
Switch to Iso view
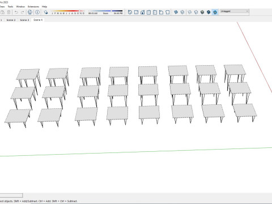pyautogui.click(x=130, y=12)
